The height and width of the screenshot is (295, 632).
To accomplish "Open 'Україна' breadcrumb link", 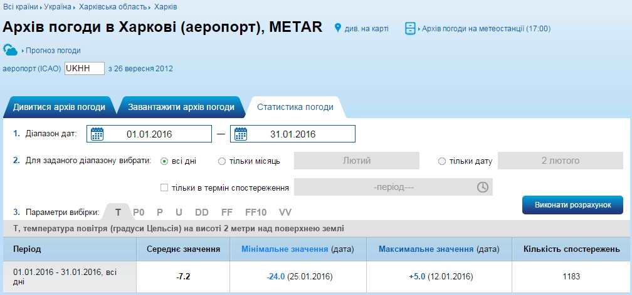I will coord(58,7).
